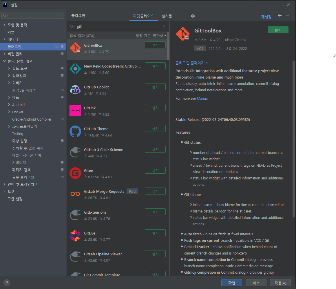Viewport: 336px width, 289px height.
Task: Click the pink GitLink plugin icon
Action: (75, 110)
